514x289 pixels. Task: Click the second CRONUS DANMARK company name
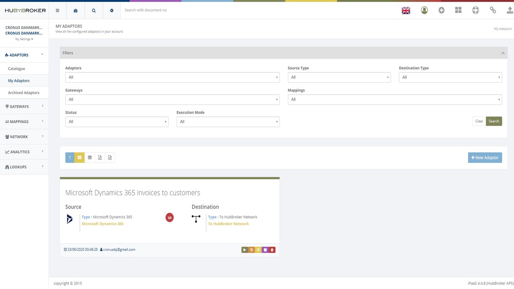(24, 33)
